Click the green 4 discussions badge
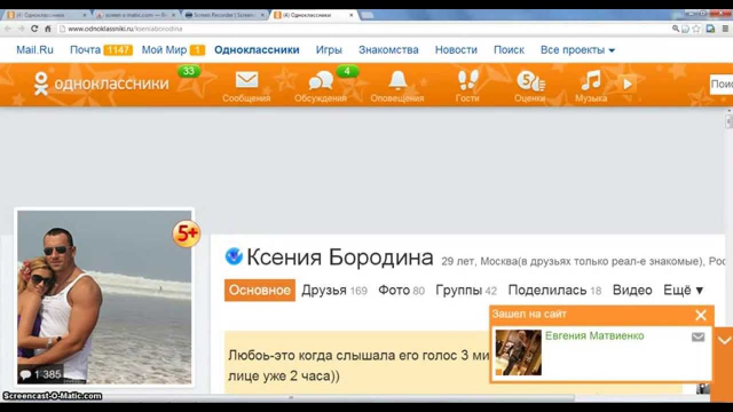Image resolution: width=733 pixels, height=412 pixels. coord(347,72)
